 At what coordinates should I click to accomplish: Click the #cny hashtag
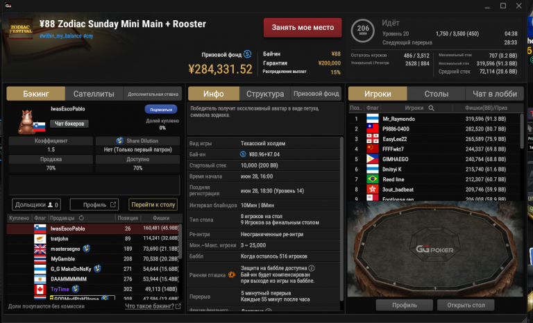tap(88, 35)
